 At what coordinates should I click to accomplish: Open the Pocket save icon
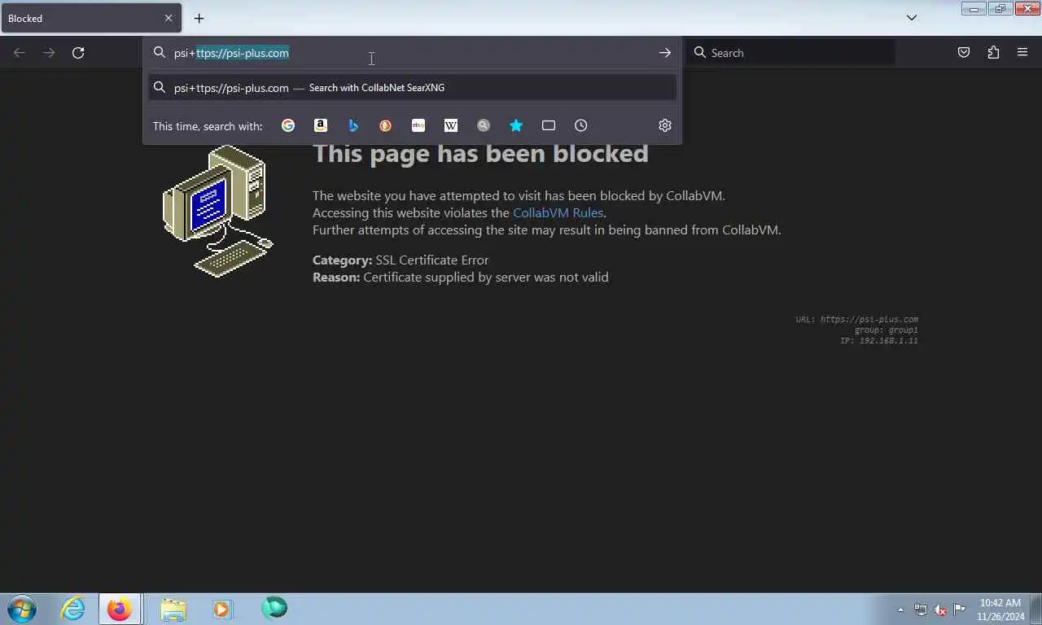pyautogui.click(x=964, y=53)
